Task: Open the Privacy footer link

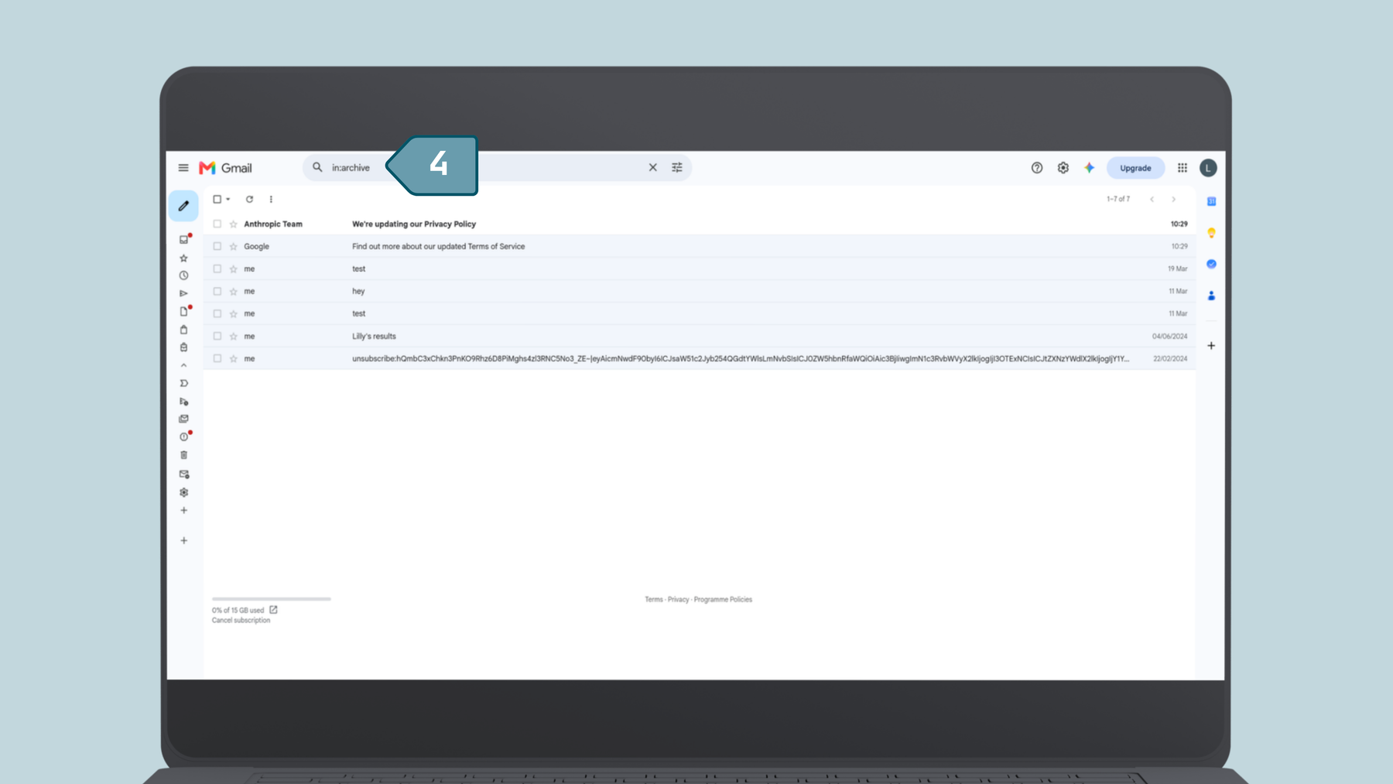Action: coord(678,599)
